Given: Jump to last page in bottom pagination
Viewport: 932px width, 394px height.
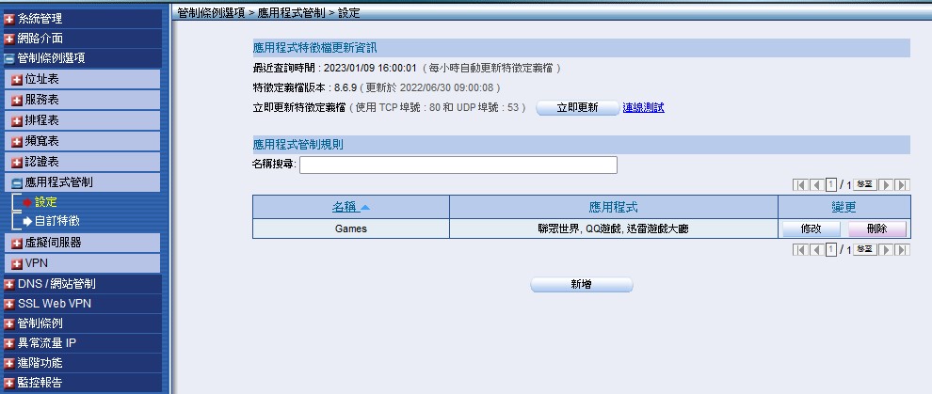Looking at the screenshot, I should (x=902, y=250).
